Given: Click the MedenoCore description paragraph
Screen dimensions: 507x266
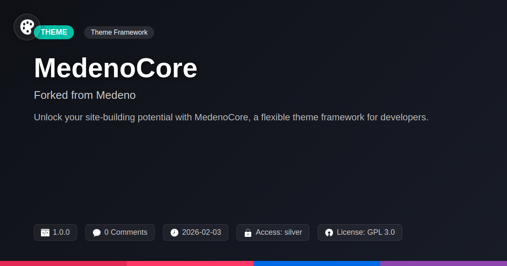Looking at the screenshot, I should pyautogui.click(x=231, y=117).
